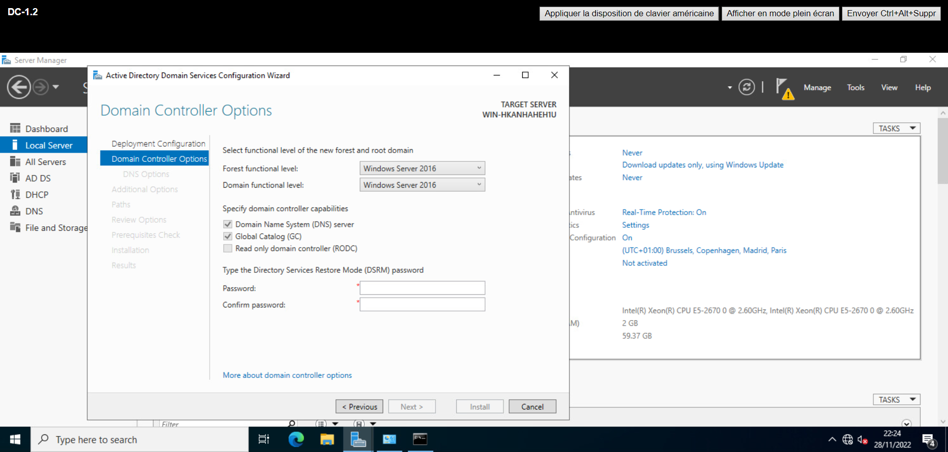Click the File and Storage icon
This screenshot has height=452, width=948.
point(15,227)
